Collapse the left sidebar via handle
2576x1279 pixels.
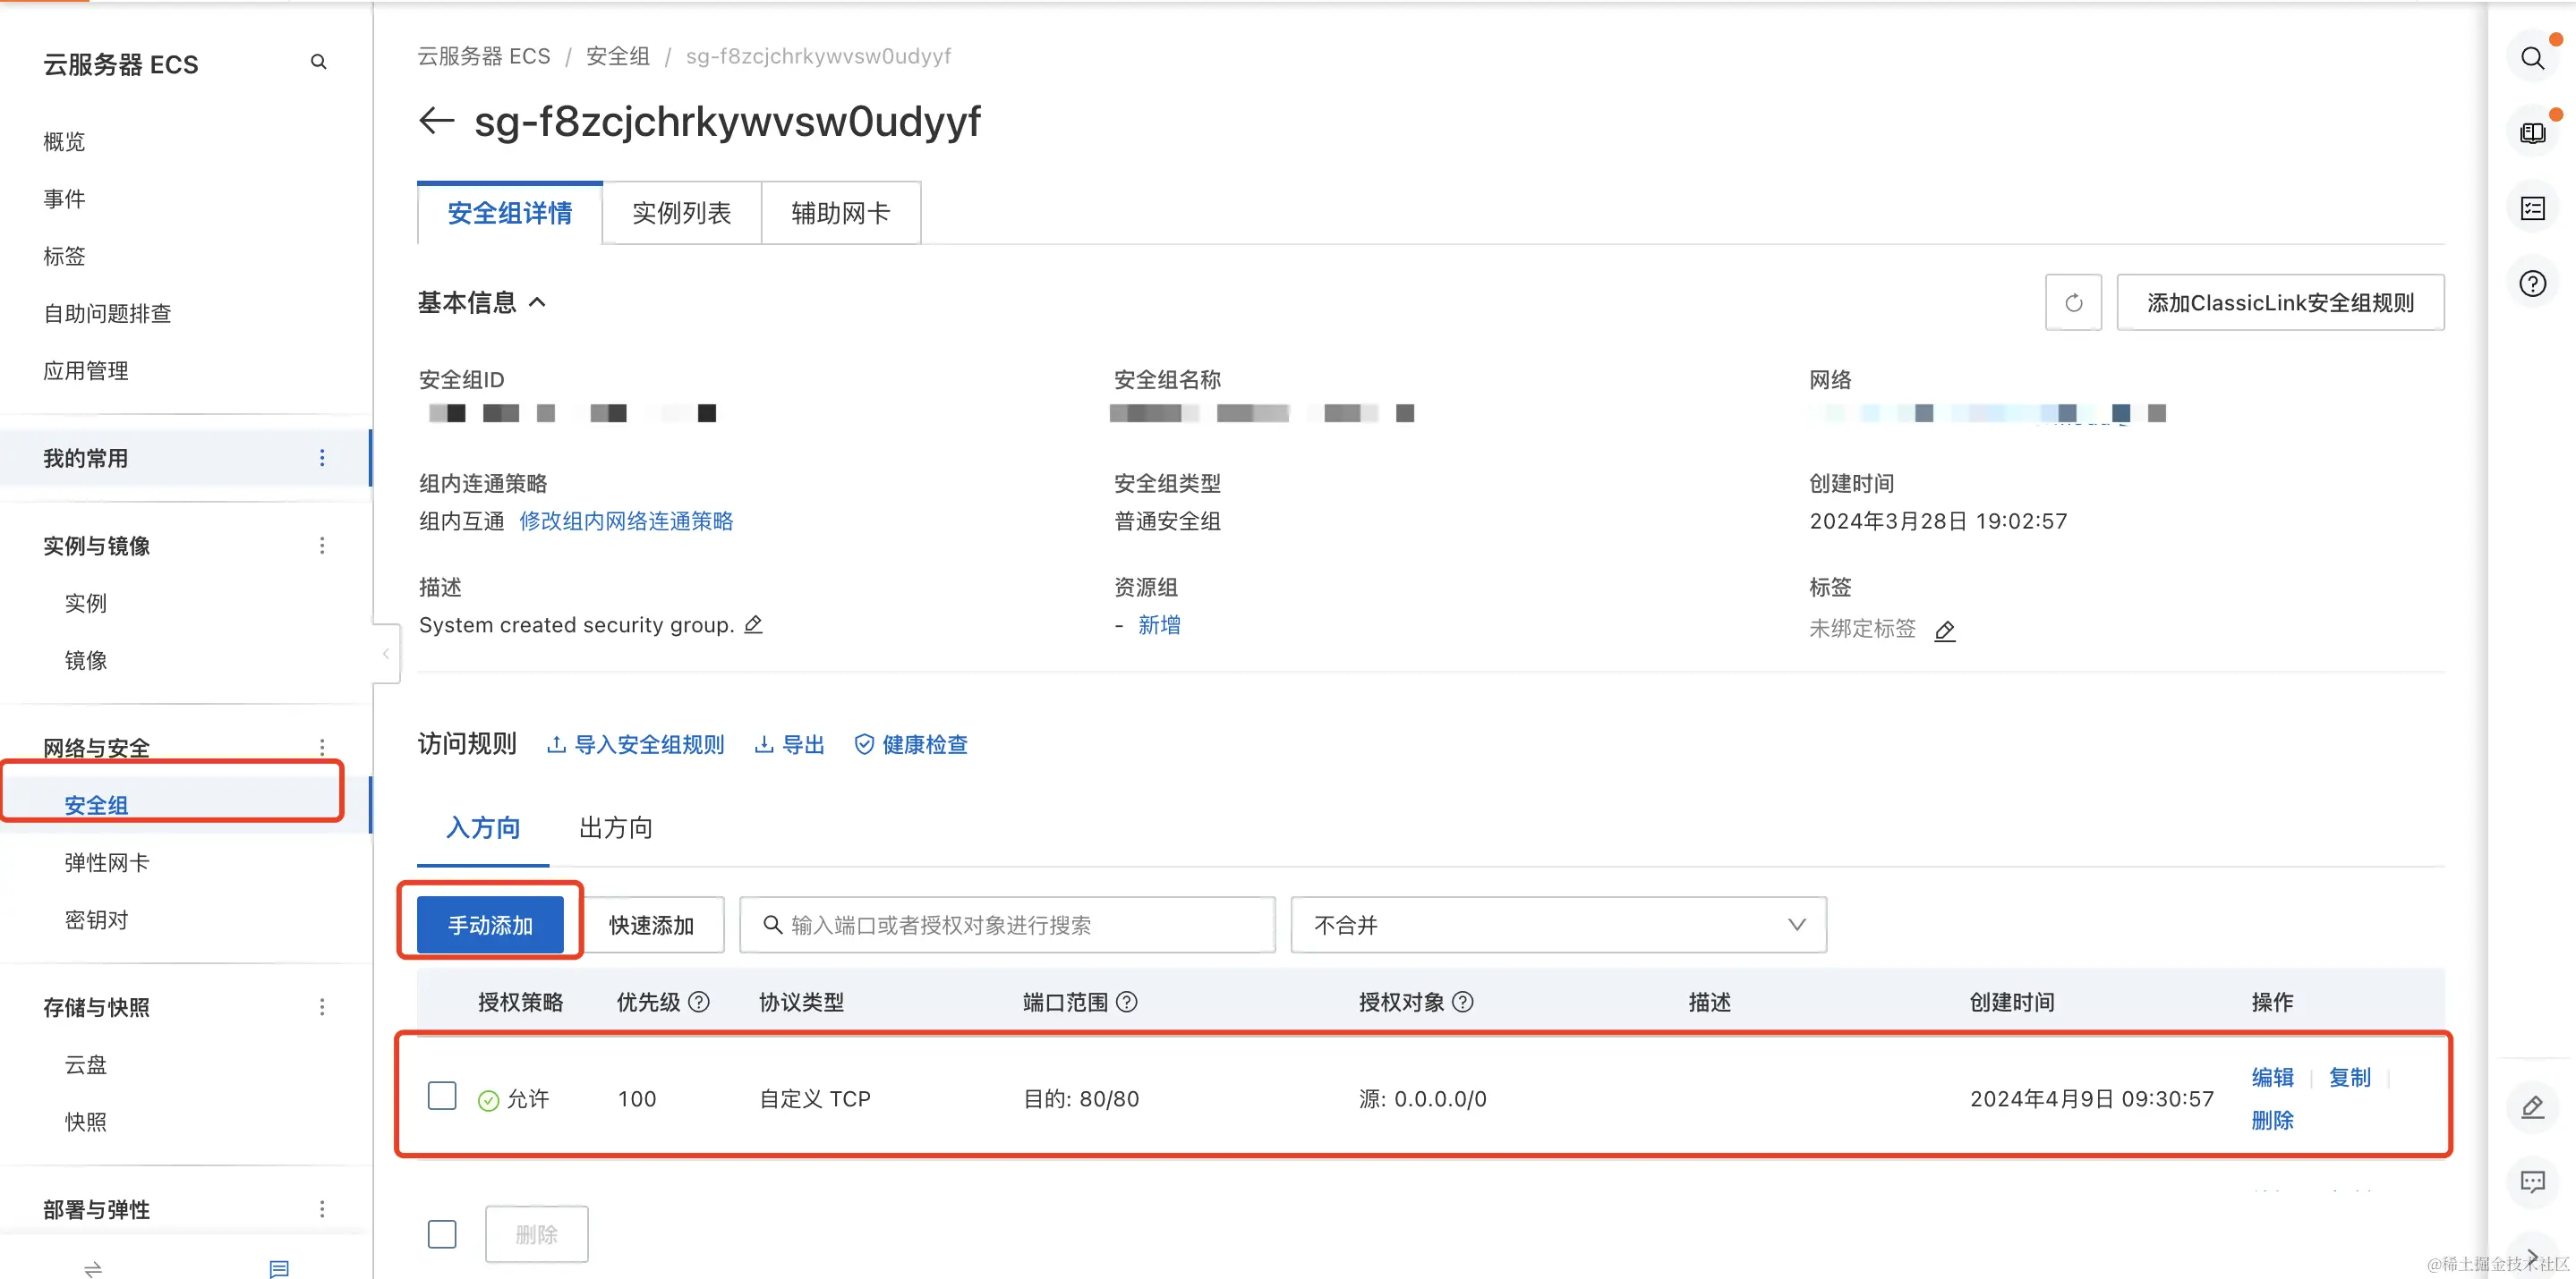(386, 654)
